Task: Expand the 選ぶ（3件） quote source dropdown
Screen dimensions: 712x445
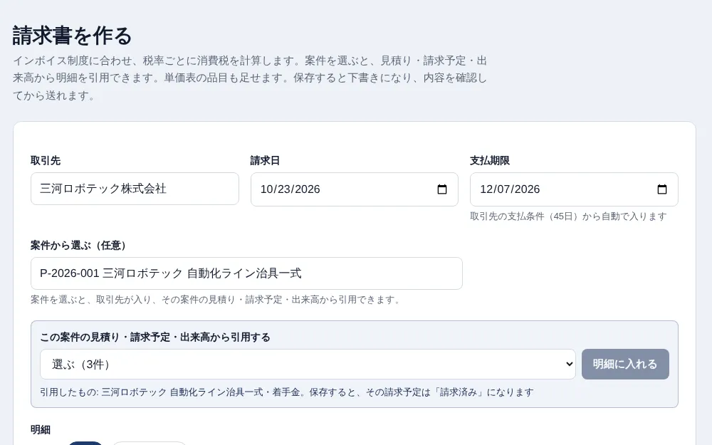Action: (x=308, y=364)
